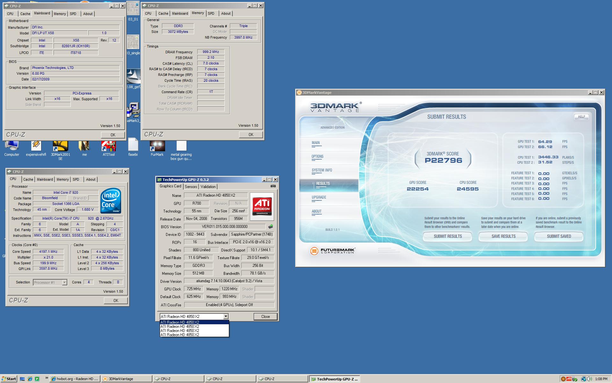This screenshot has width=612, height=383.
Task: Open the Computer desktop icon
Action: [11, 149]
